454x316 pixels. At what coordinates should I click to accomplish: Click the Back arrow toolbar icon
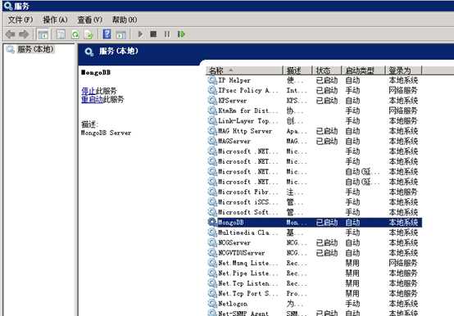pyautogui.click(x=11, y=34)
